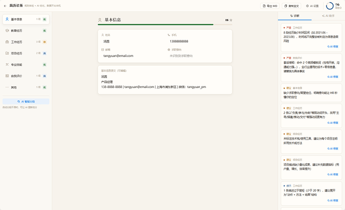Click AI 修复 on the 未标注技术栈 card
This screenshot has height=210, width=345.
[332, 148]
